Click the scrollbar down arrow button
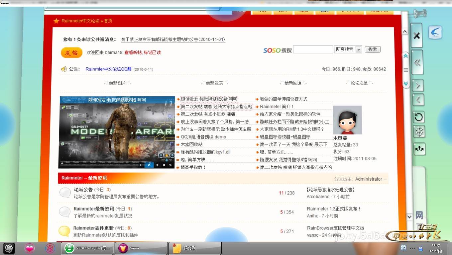Image resolution: width=452 pixels, height=255 pixels. point(409,217)
